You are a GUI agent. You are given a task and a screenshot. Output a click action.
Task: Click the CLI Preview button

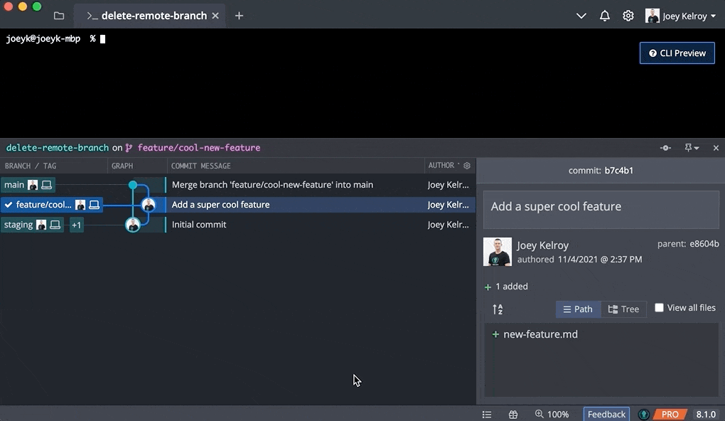pos(677,53)
